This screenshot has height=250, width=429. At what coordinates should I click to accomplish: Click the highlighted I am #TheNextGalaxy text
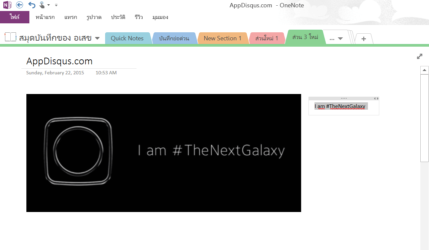click(341, 106)
